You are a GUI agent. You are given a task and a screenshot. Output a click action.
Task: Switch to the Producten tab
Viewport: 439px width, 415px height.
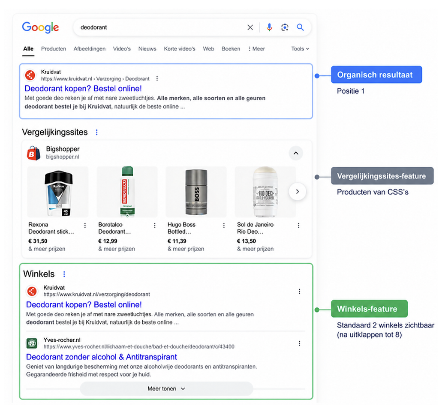click(54, 49)
